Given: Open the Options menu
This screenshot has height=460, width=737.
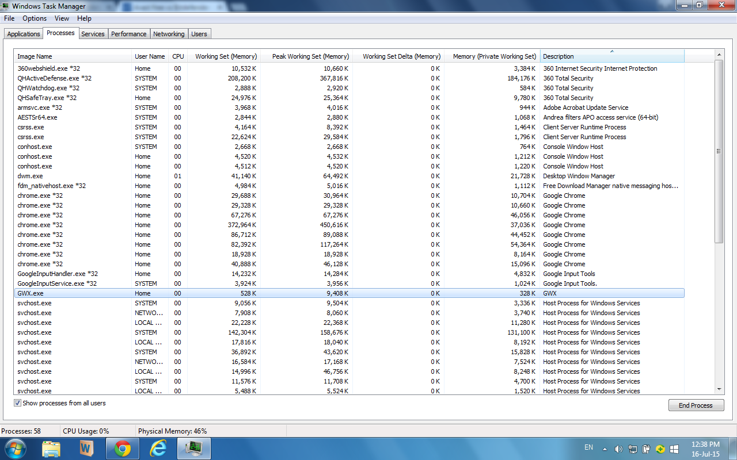Looking at the screenshot, I should (x=35, y=18).
